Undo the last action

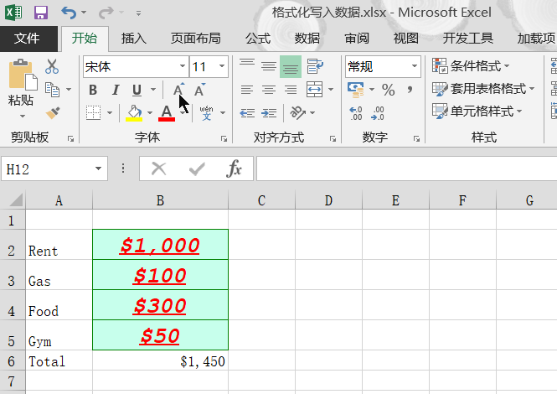coord(69,13)
